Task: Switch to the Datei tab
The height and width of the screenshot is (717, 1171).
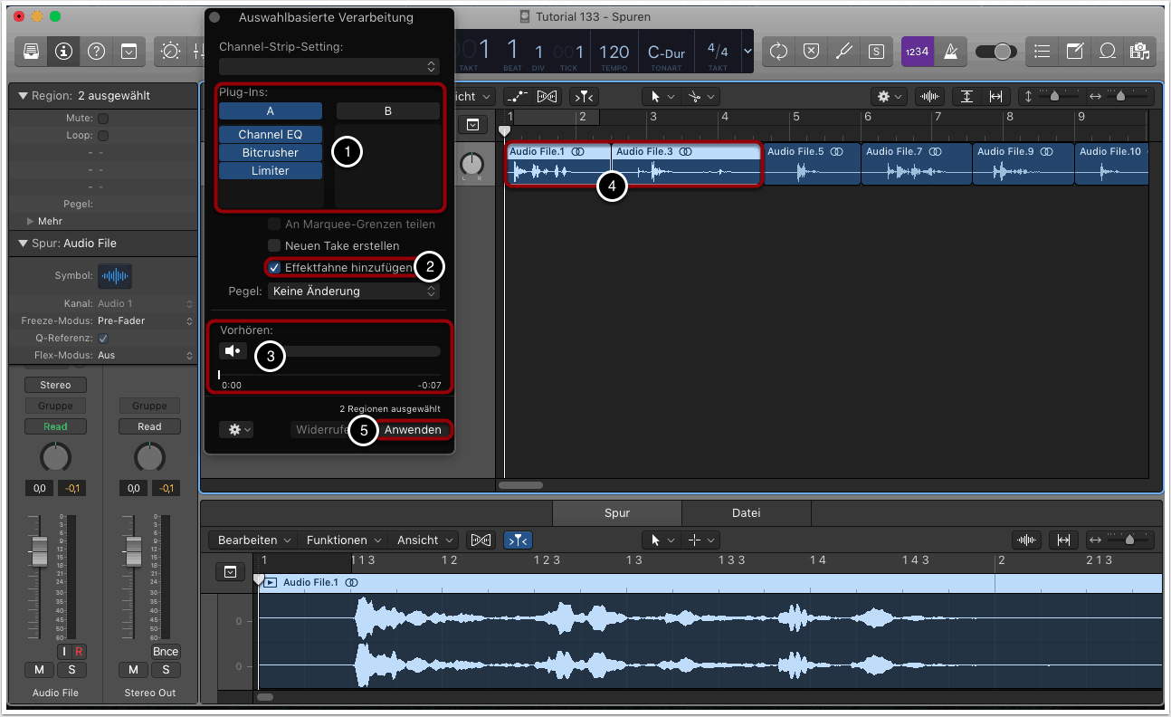Action: pyautogui.click(x=746, y=513)
